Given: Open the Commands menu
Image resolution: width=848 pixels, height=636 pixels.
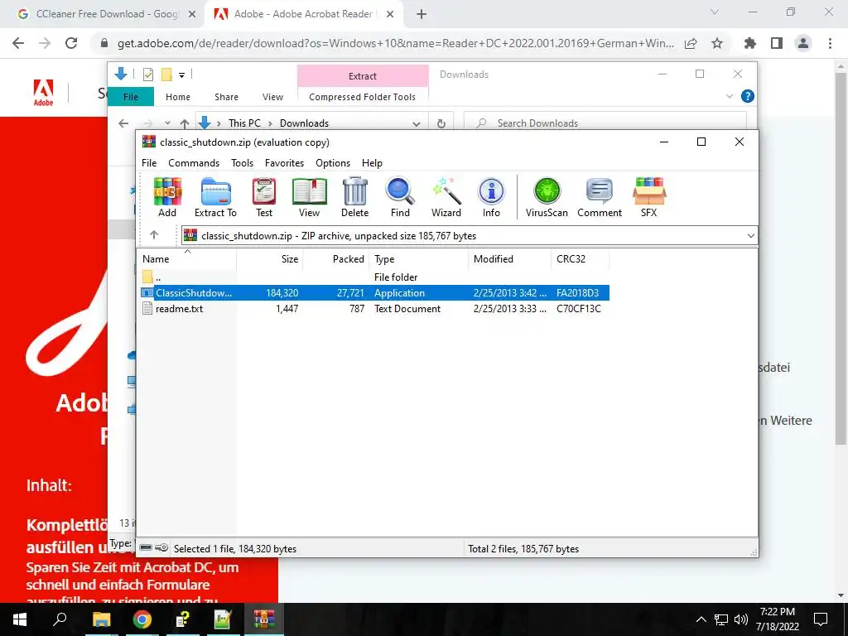Looking at the screenshot, I should [194, 163].
